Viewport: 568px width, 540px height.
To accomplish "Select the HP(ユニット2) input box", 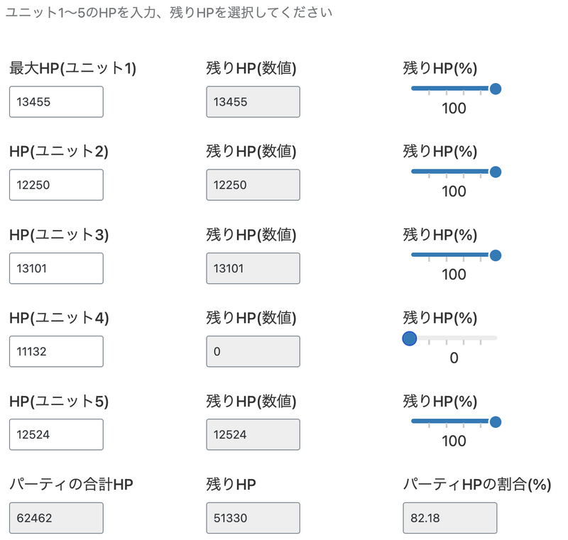I will tap(56, 184).
